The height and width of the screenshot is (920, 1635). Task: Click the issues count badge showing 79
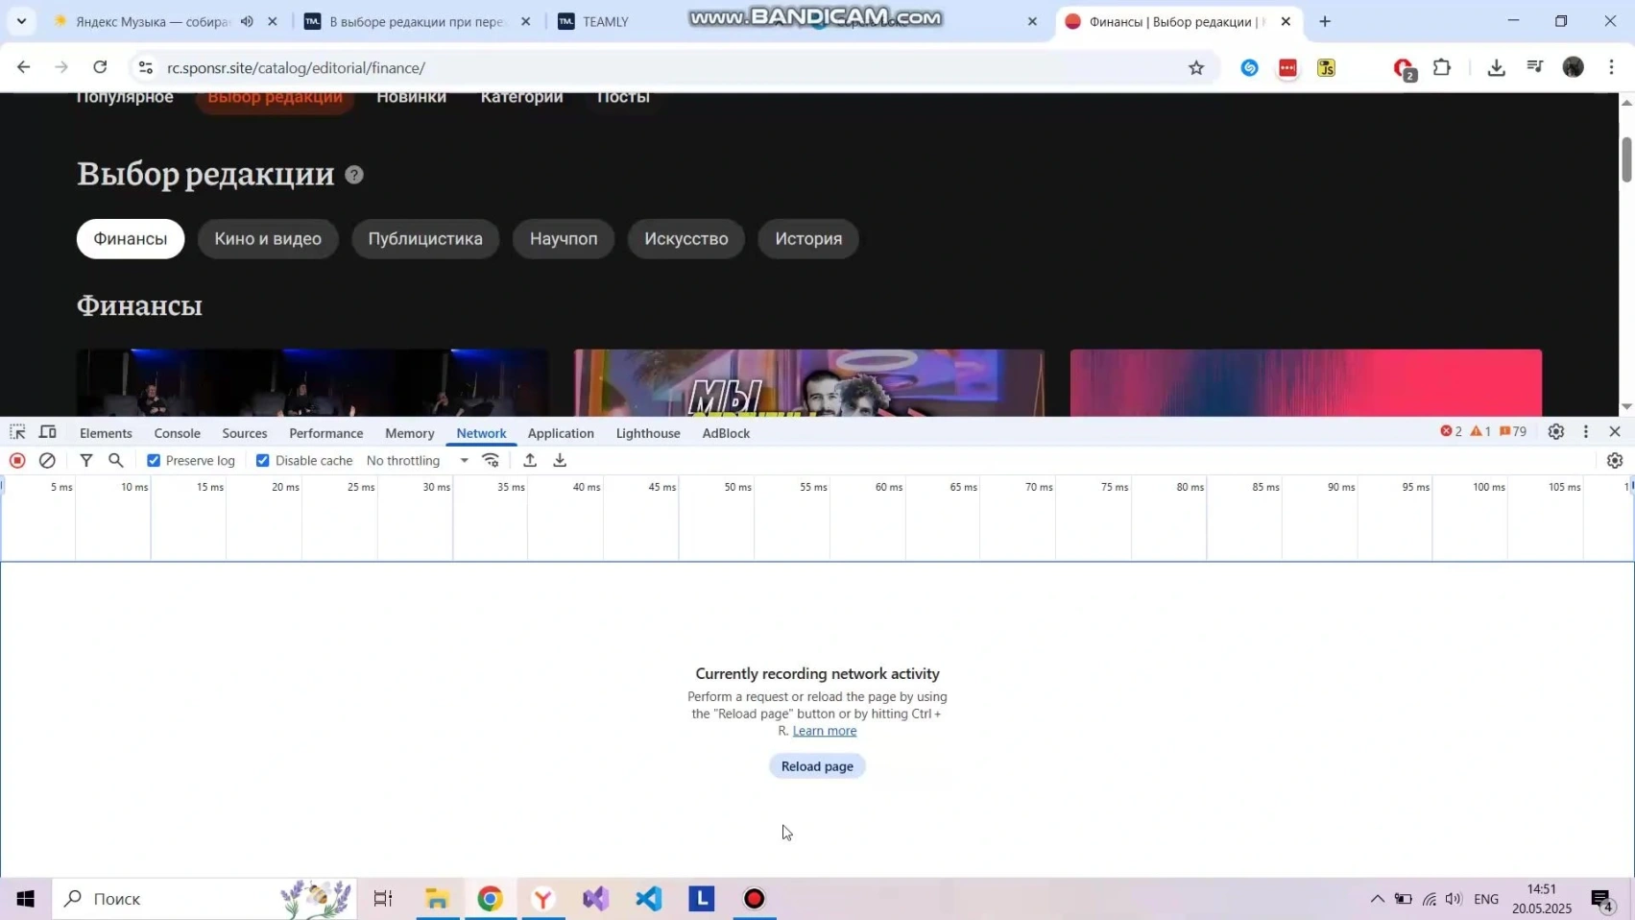coord(1513,432)
